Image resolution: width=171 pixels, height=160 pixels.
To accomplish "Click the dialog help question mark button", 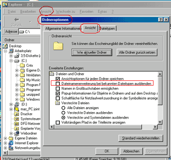I will pos(161,20).
